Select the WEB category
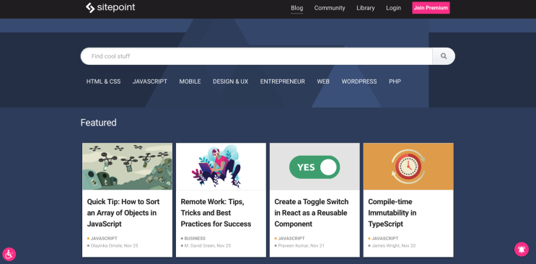The height and width of the screenshot is (264, 536). pyautogui.click(x=323, y=82)
